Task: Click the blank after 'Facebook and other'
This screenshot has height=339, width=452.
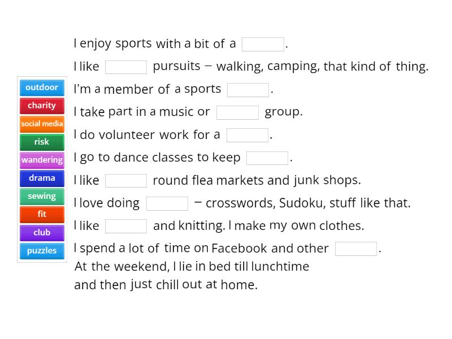Action: (x=356, y=249)
